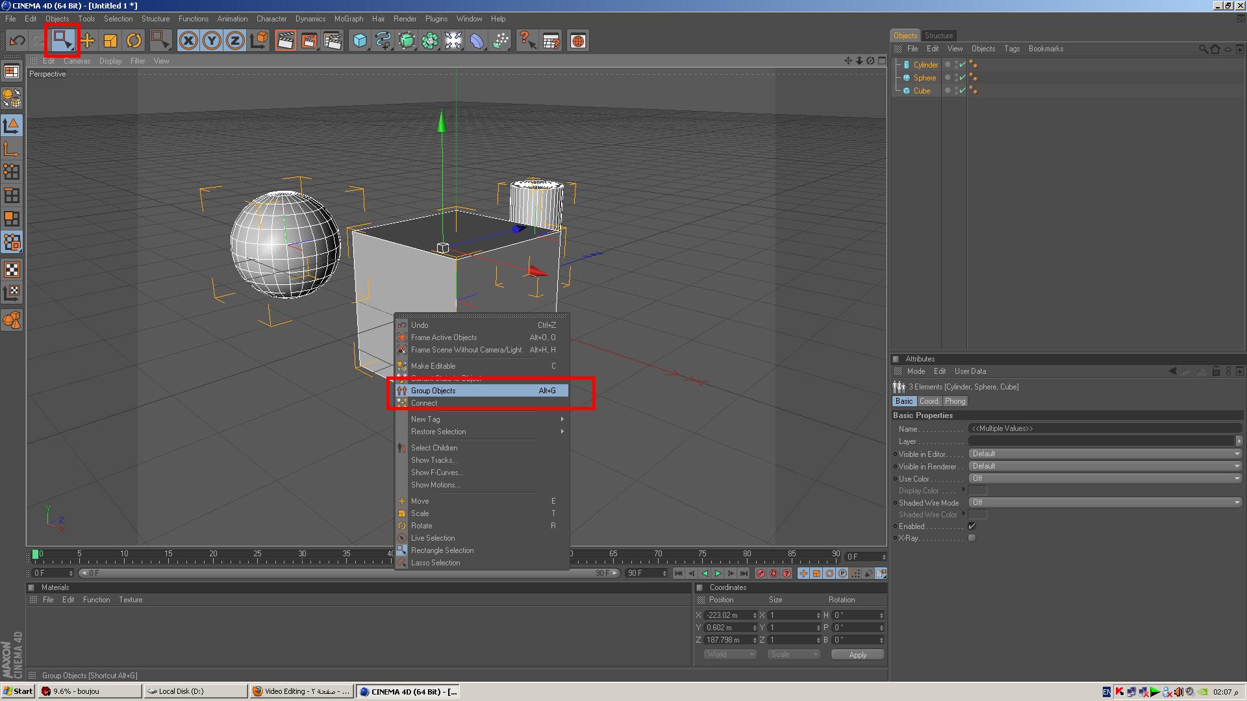Click the Shaded Wire Color swatch
This screenshot has width=1247, height=701.
tap(977, 515)
